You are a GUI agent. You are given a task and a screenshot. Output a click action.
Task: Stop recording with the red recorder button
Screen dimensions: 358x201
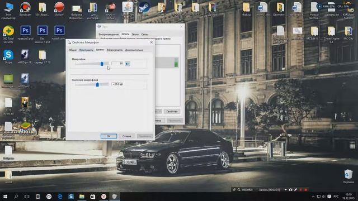(x=306, y=190)
